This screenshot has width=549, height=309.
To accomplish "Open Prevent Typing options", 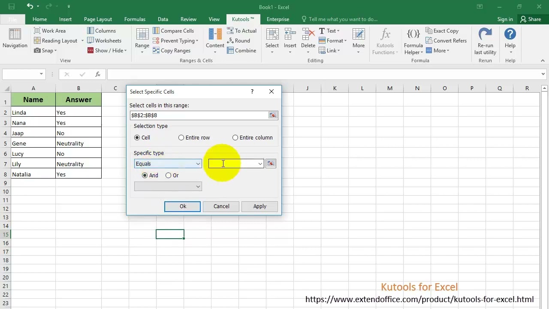I will tap(175, 41).
